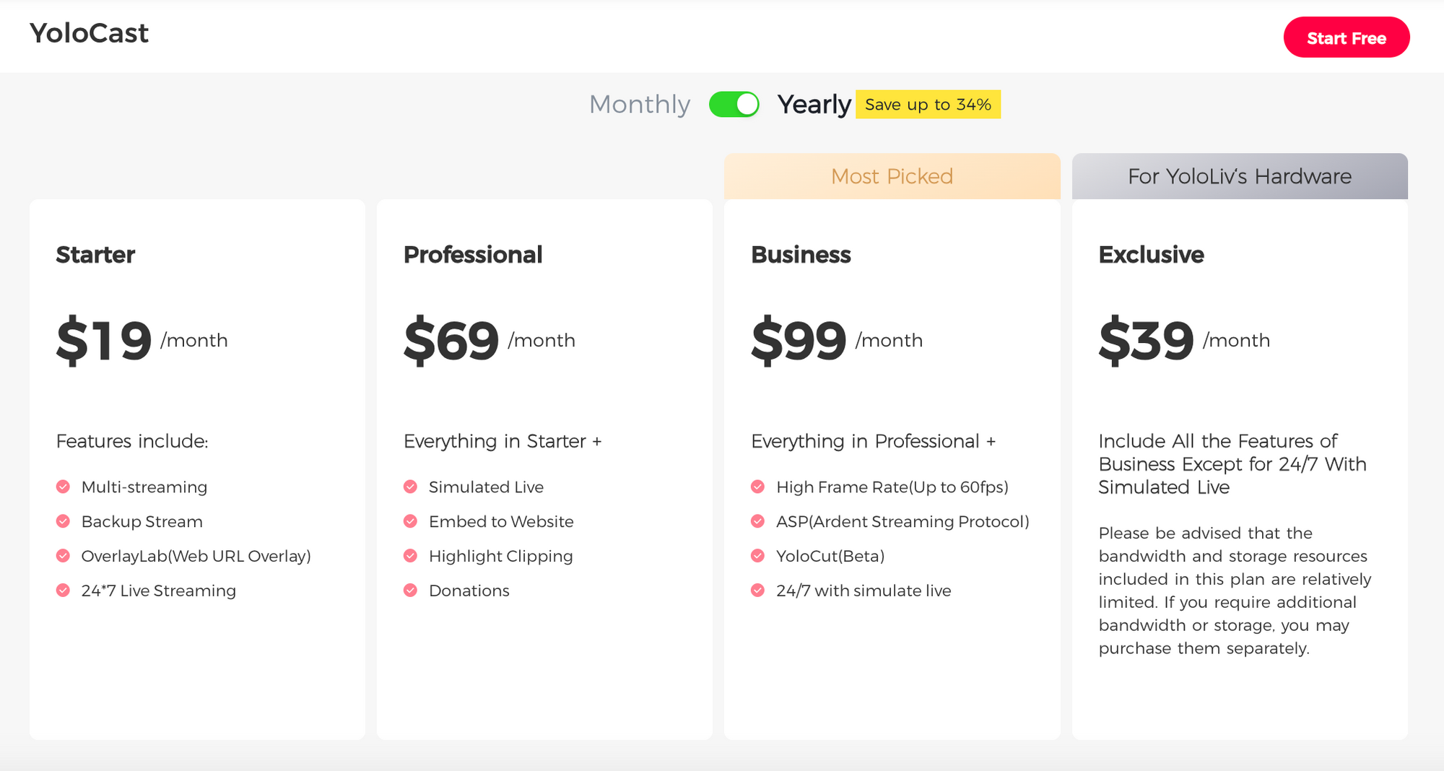Open the YoloCast home logo
Screen dimensions: 1444x771
pyautogui.click(x=89, y=33)
